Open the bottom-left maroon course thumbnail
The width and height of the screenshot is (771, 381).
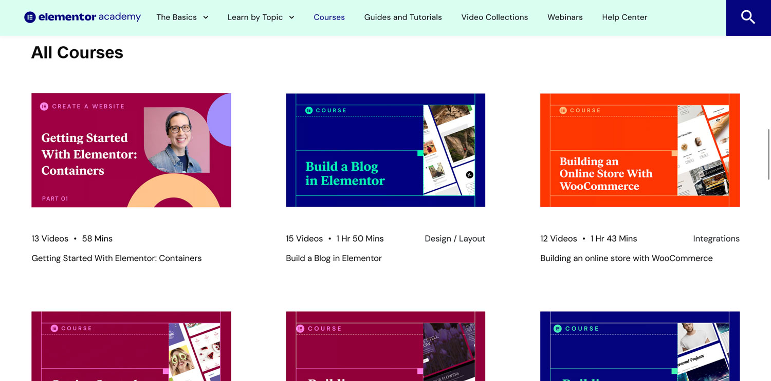(x=131, y=346)
